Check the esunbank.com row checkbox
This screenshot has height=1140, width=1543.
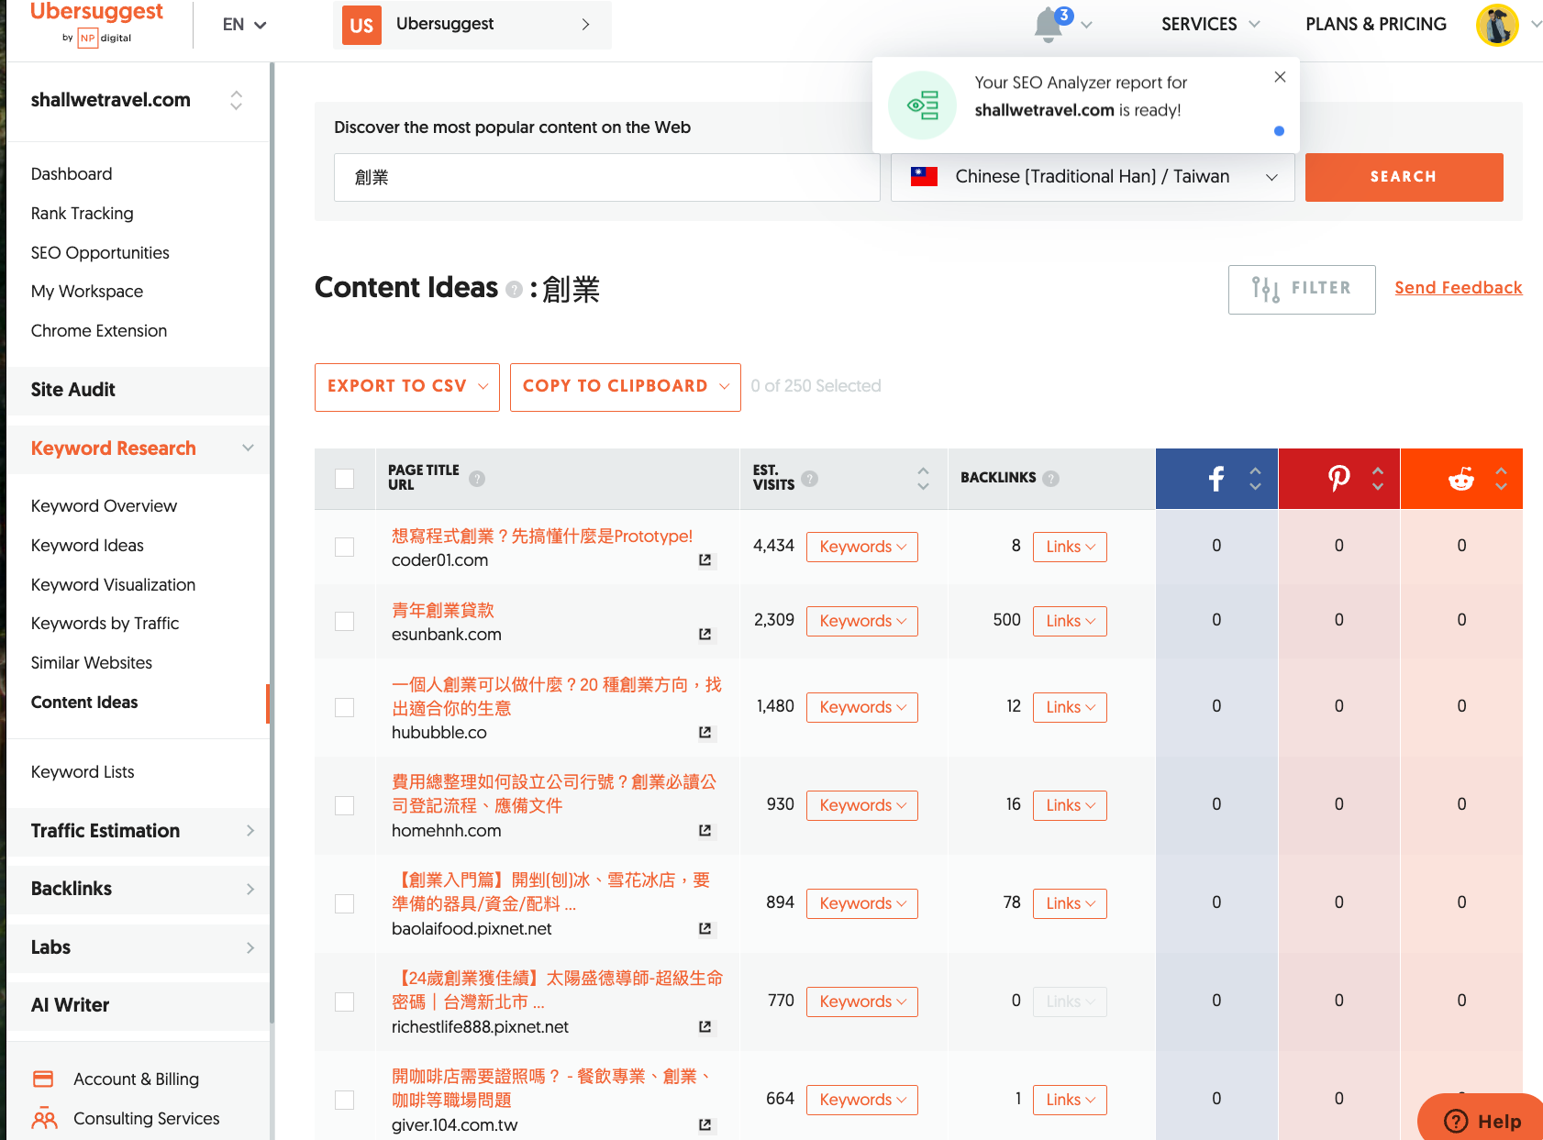coord(345,621)
